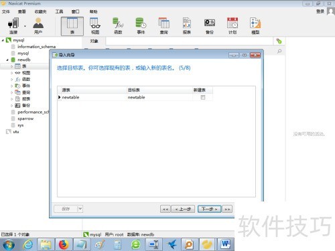Open the Function f(x) toolbar icon
This screenshot has height=251, width=335.
pos(118,26)
